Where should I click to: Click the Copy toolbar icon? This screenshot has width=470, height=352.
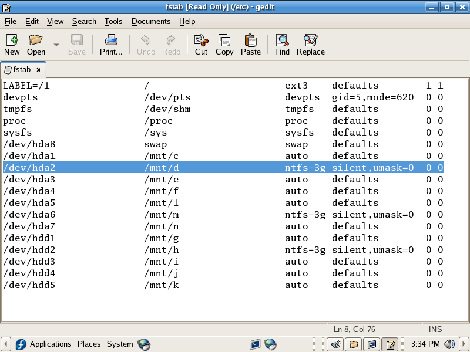(x=224, y=40)
